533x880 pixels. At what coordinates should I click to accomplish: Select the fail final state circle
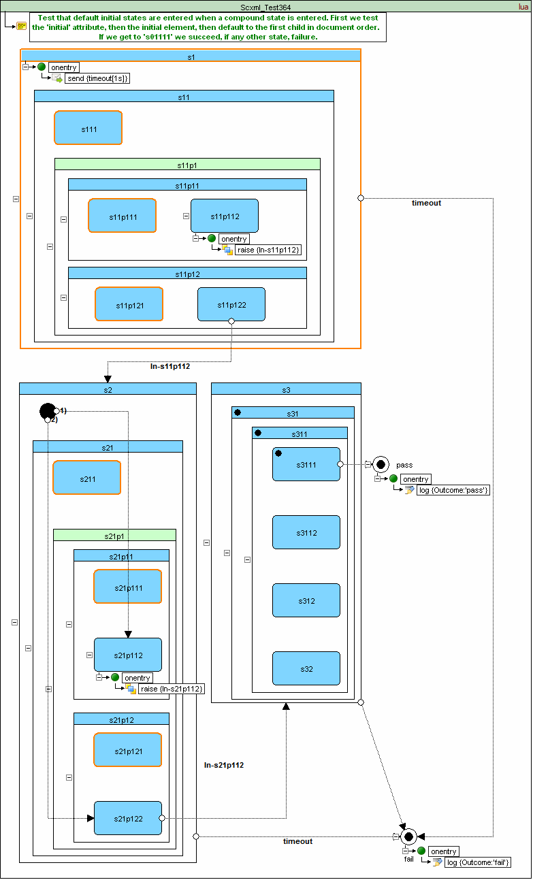coord(408,836)
